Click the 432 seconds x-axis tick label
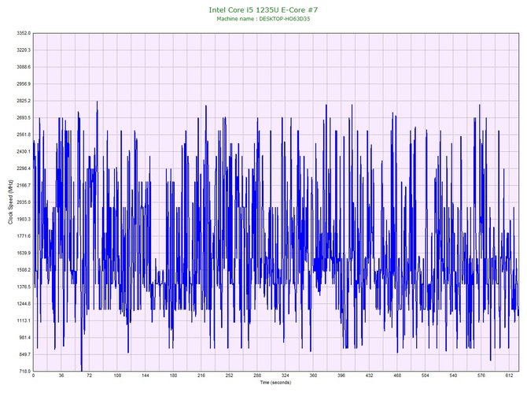 click(369, 376)
